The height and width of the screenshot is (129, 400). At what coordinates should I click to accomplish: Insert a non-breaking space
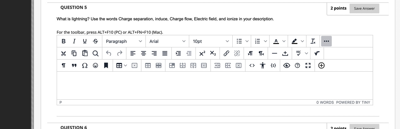point(285,54)
